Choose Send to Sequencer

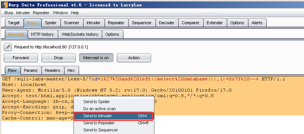click(x=114, y=130)
